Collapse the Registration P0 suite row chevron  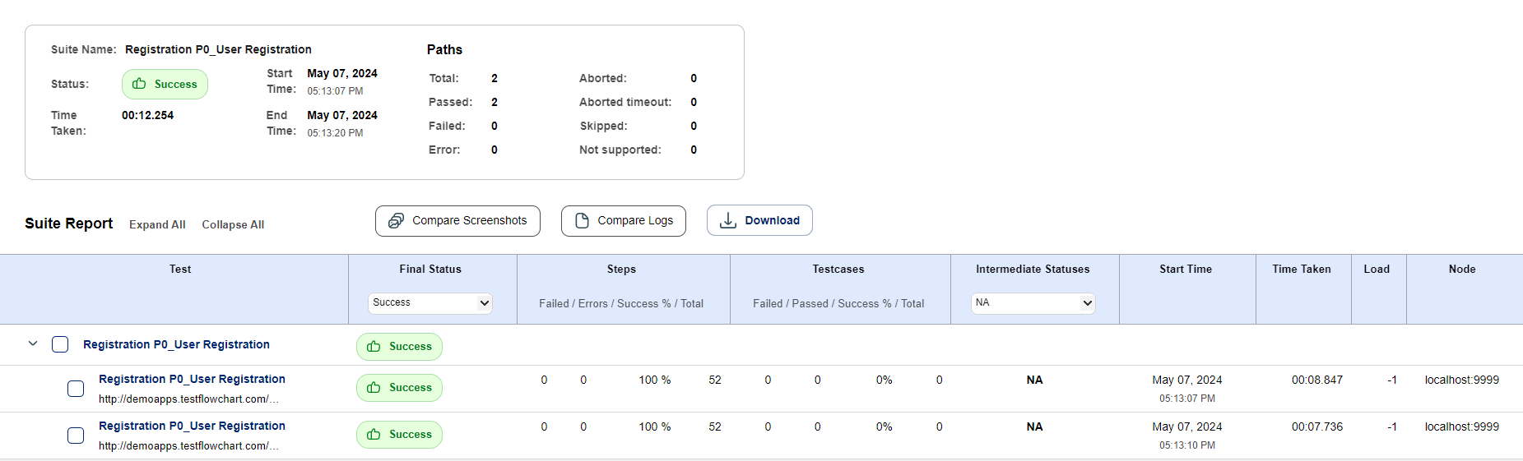point(33,343)
